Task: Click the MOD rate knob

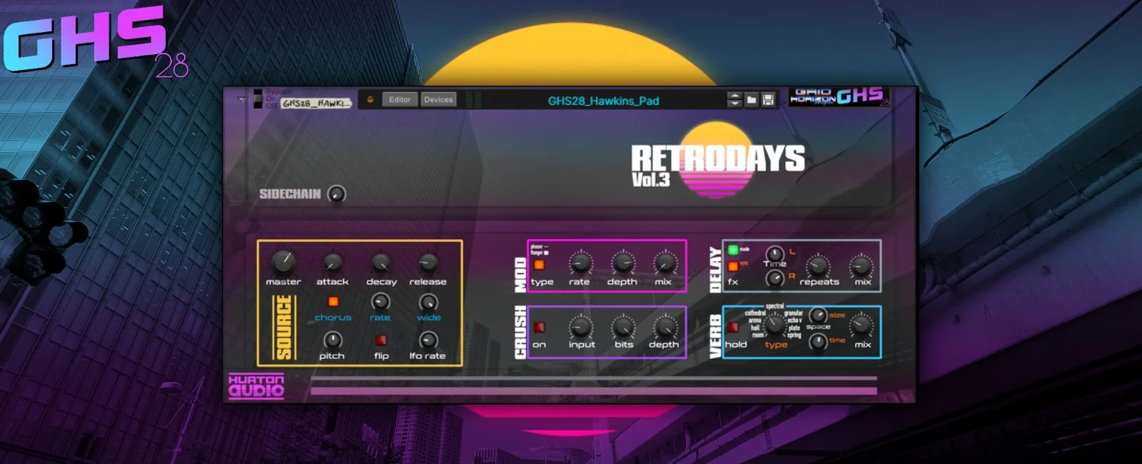Action: point(580,263)
